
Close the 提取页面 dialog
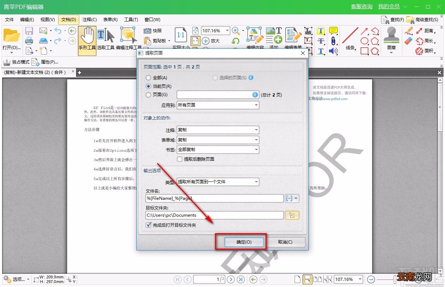coord(303,53)
